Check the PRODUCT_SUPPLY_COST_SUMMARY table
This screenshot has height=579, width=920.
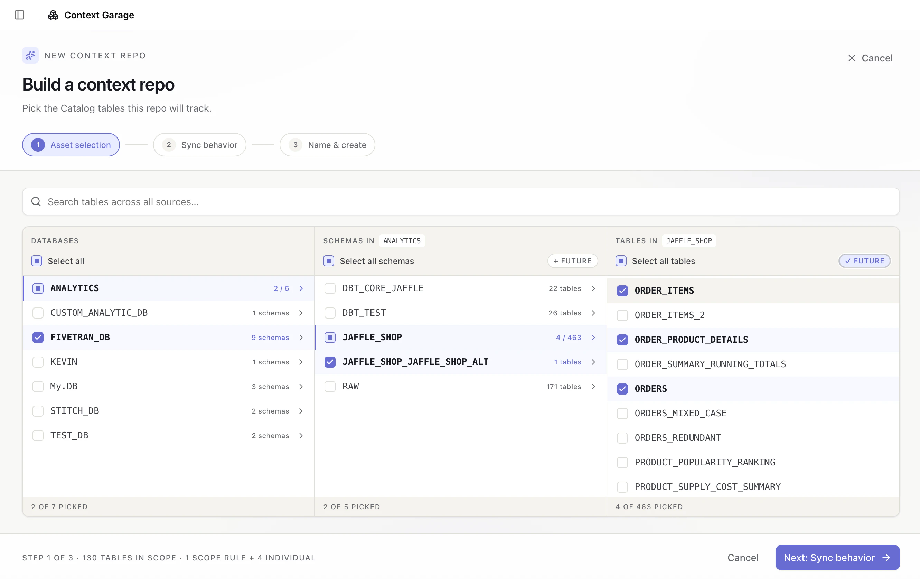[x=622, y=486]
